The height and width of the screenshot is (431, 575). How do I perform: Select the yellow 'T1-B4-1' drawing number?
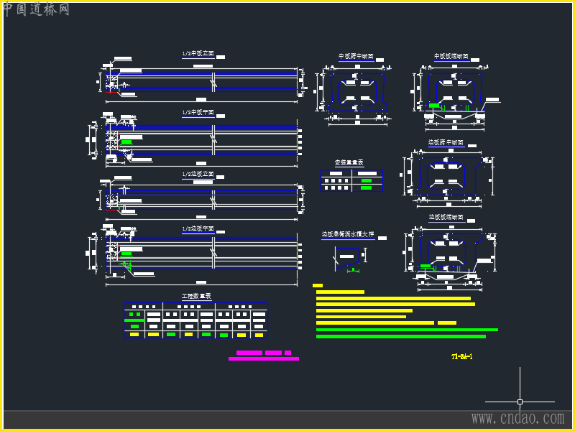click(x=461, y=356)
